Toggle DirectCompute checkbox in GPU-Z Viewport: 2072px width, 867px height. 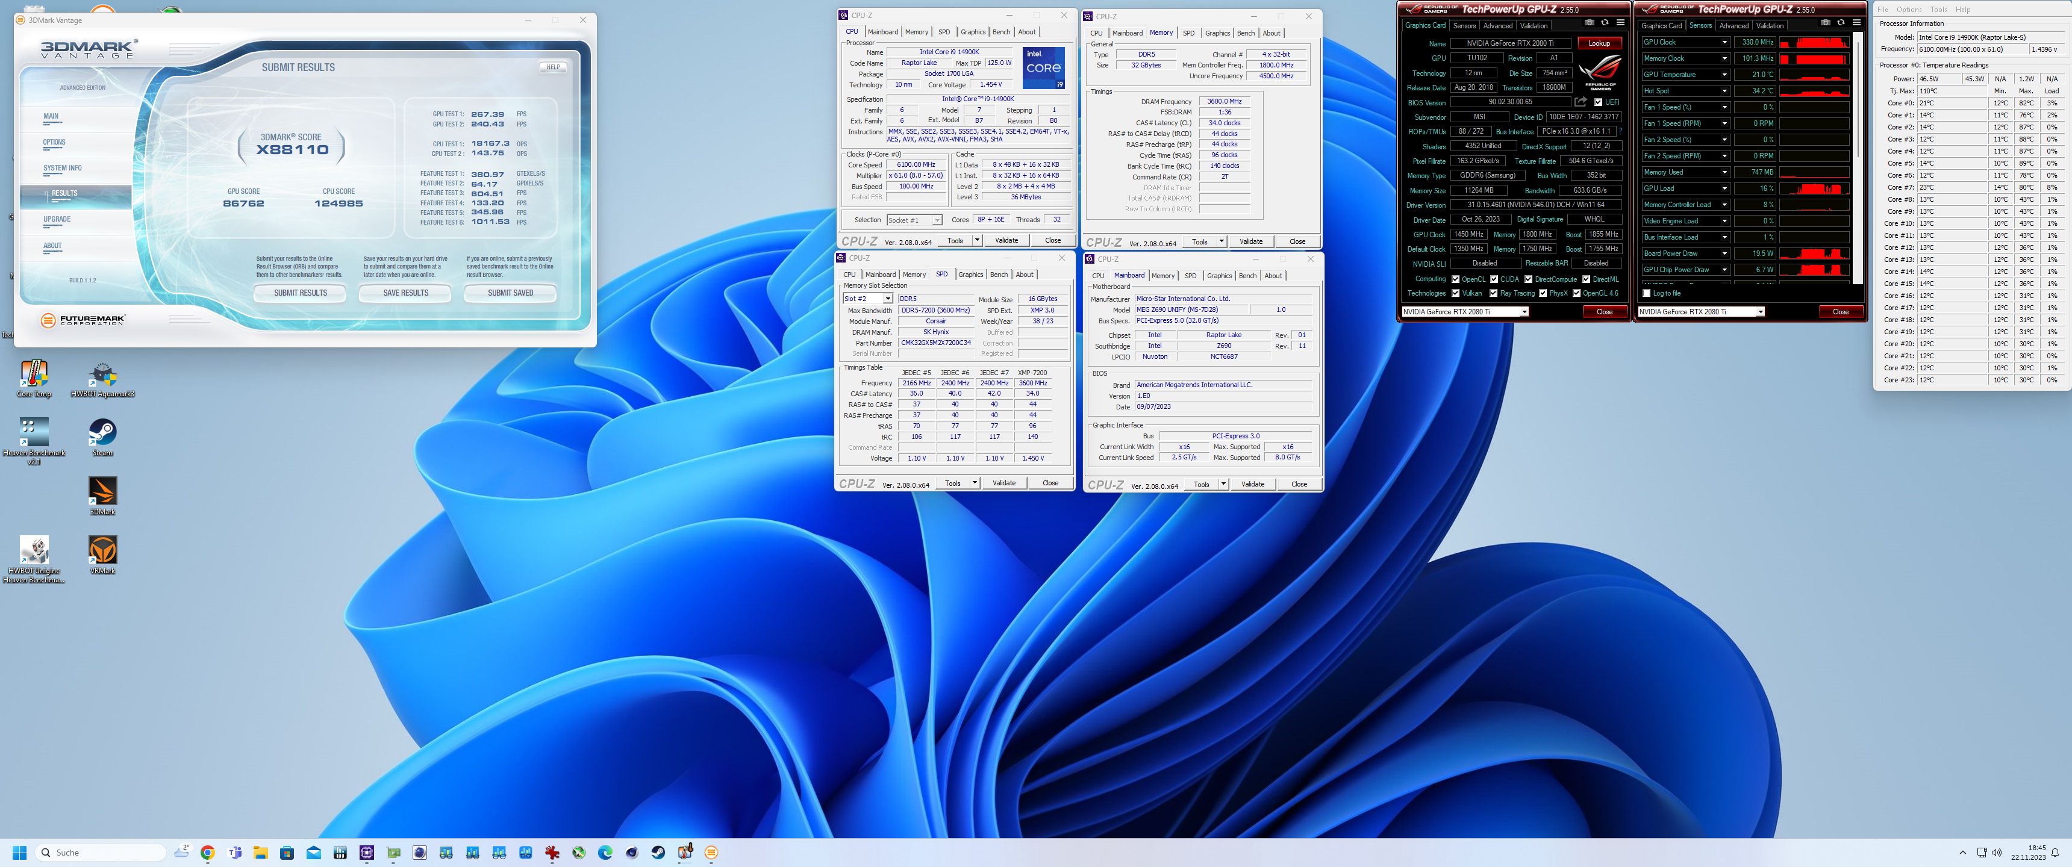[1528, 279]
